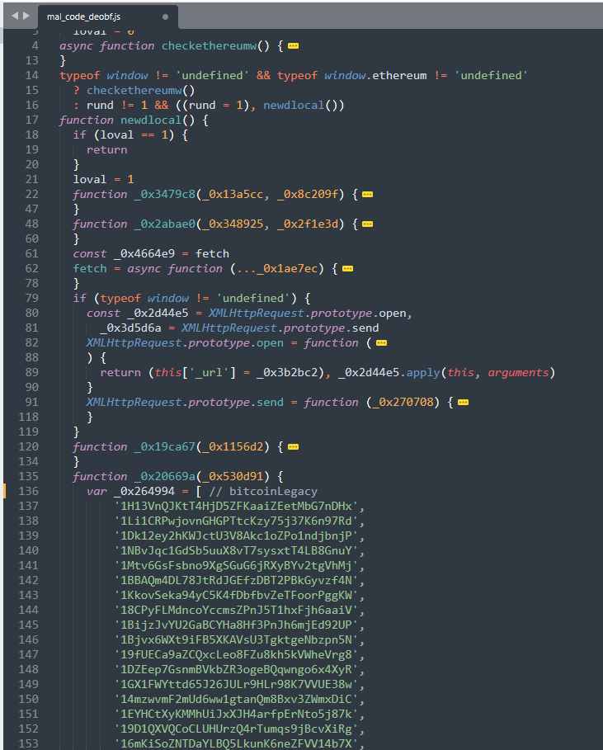The width and height of the screenshot is (603, 750).
Task: Click address '1H13VnQJKtT4HjD5ZFKaaiZEetMbG7nDHx'
Action: tap(236, 506)
